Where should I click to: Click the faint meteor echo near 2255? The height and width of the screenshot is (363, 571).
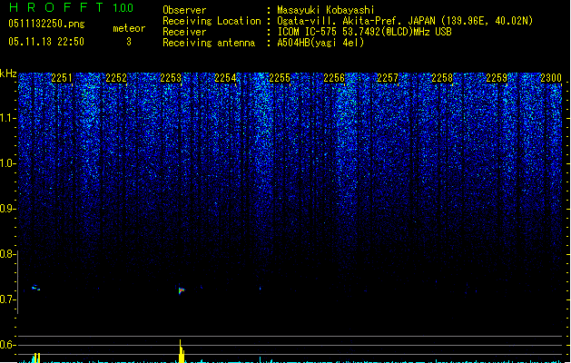pos(260,289)
